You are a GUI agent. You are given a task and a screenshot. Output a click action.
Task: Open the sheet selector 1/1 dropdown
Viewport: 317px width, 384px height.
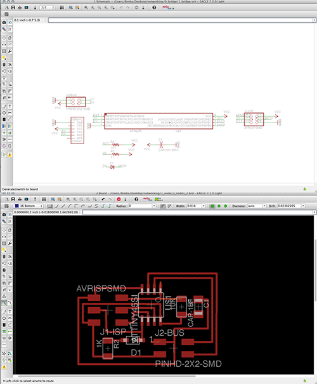click(x=47, y=8)
